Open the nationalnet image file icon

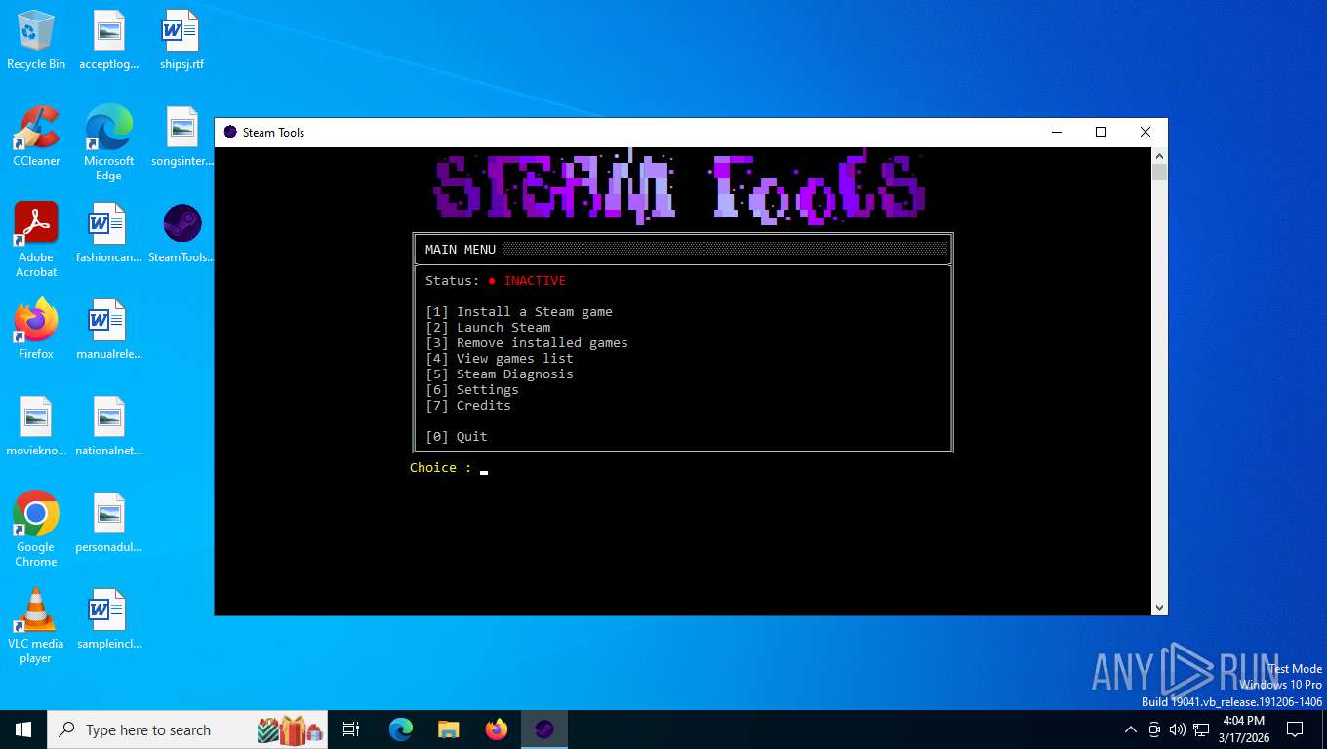[109, 426]
